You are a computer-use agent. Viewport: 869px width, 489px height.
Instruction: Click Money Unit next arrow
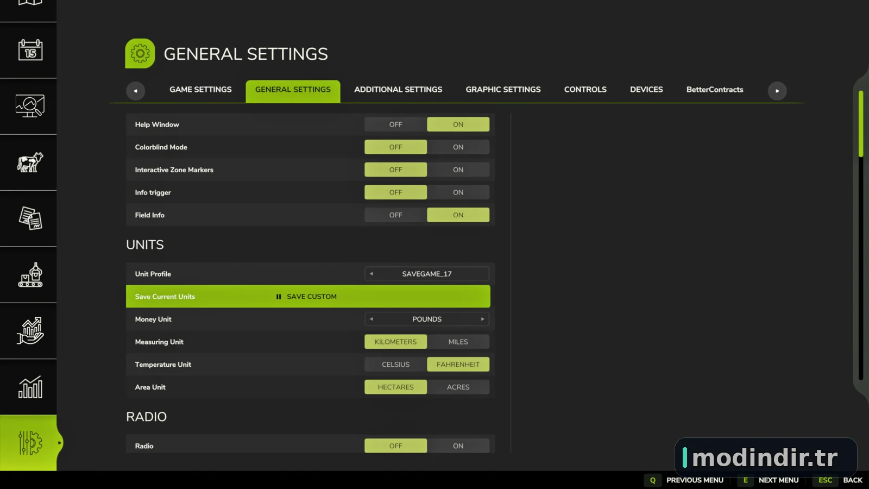pos(482,319)
